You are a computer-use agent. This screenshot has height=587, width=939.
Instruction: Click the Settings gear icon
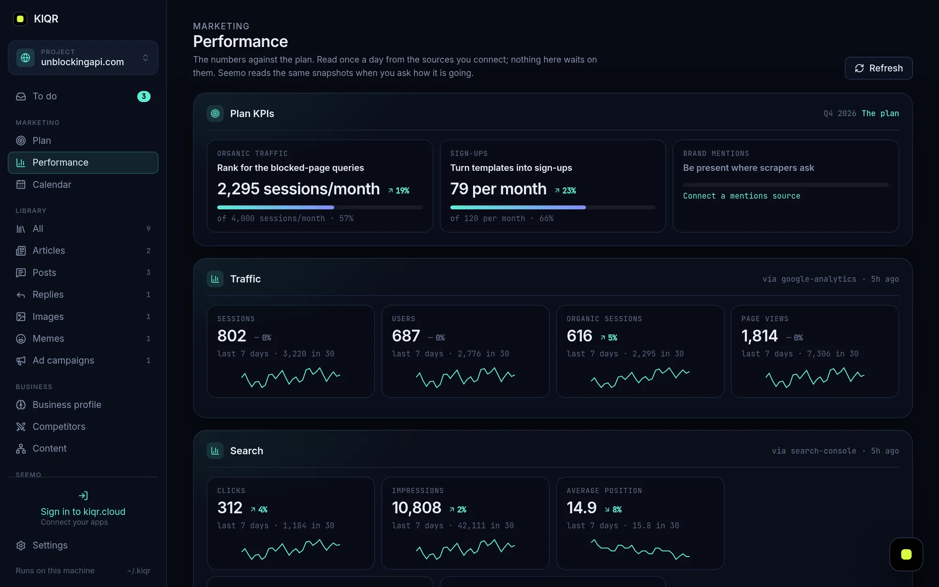pyautogui.click(x=21, y=545)
